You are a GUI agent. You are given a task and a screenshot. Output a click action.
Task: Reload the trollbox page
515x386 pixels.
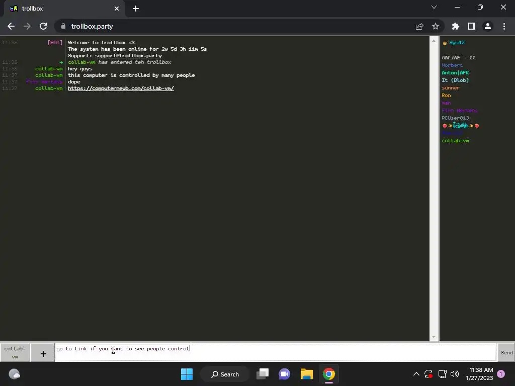tap(43, 26)
